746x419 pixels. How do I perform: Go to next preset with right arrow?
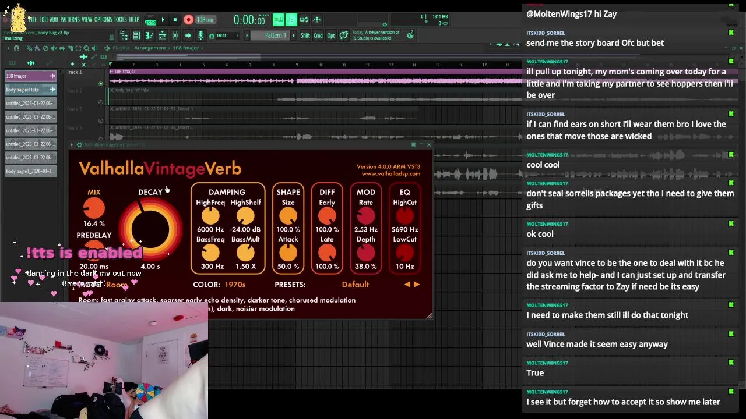416,285
